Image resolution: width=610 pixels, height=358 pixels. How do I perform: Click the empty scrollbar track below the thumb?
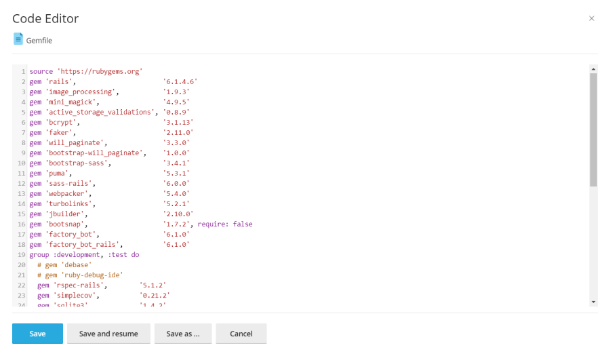click(x=593, y=244)
